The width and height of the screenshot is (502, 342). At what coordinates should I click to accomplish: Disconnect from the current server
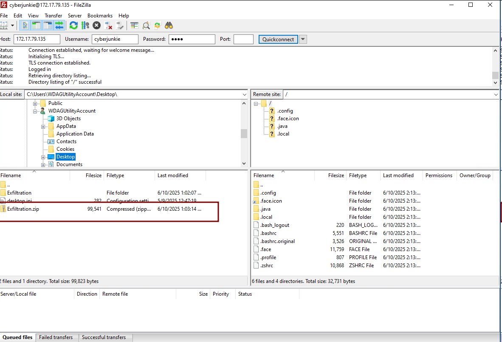[108, 25]
